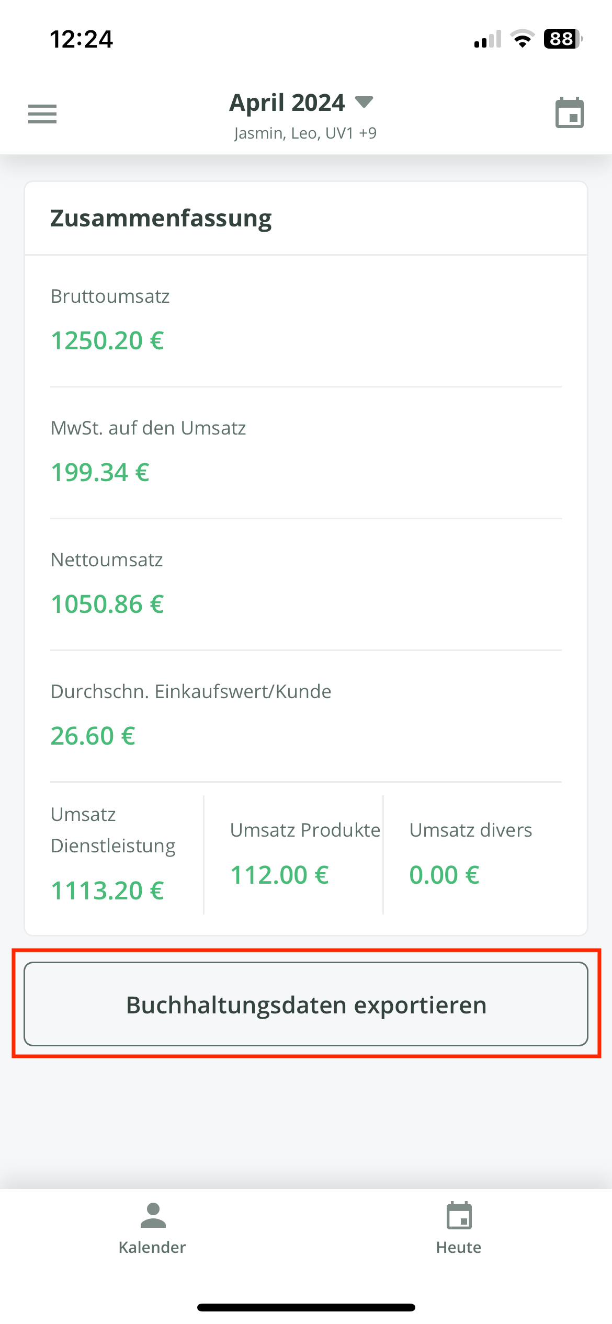The height and width of the screenshot is (1324, 612).
Task: Open the hamburger menu
Action: pos(42,113)
